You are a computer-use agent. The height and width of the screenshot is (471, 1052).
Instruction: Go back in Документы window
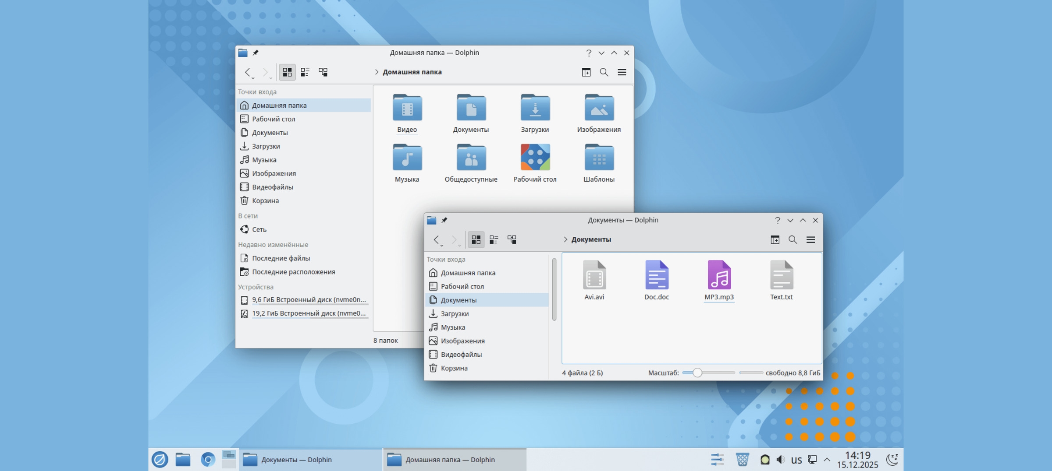(437, 239)
